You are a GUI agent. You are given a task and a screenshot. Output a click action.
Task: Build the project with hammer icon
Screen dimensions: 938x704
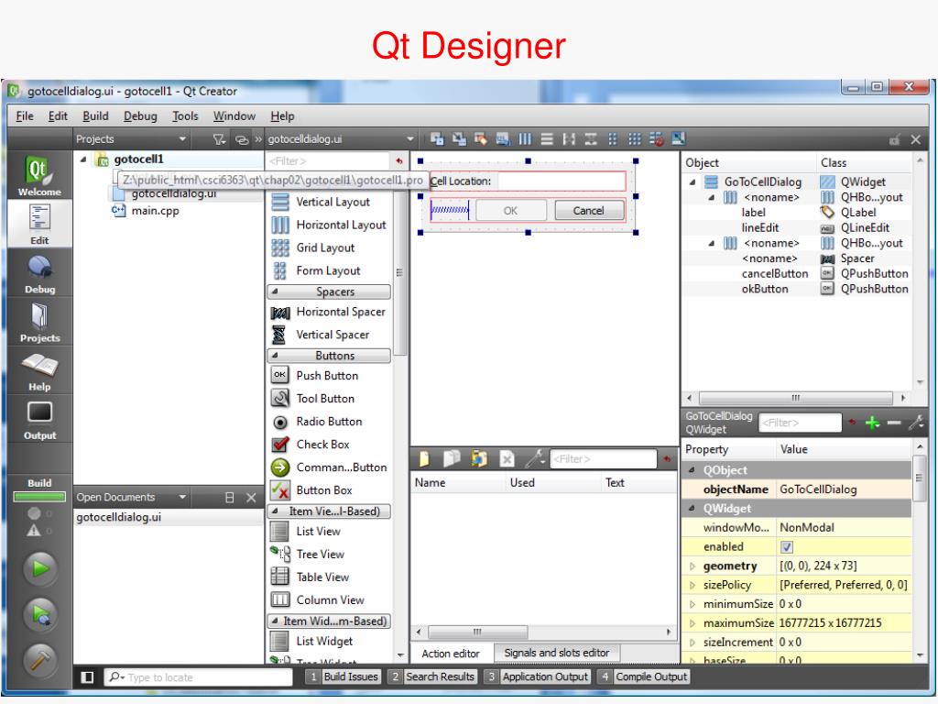(40, 660)
